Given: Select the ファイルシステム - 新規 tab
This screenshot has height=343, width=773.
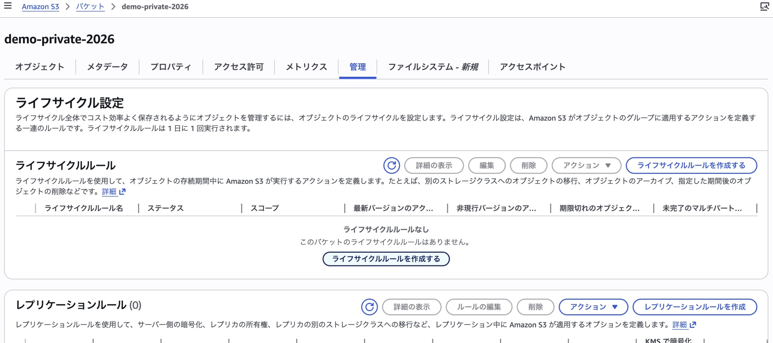Looking at the screenshot, I should tap(433, 67).
